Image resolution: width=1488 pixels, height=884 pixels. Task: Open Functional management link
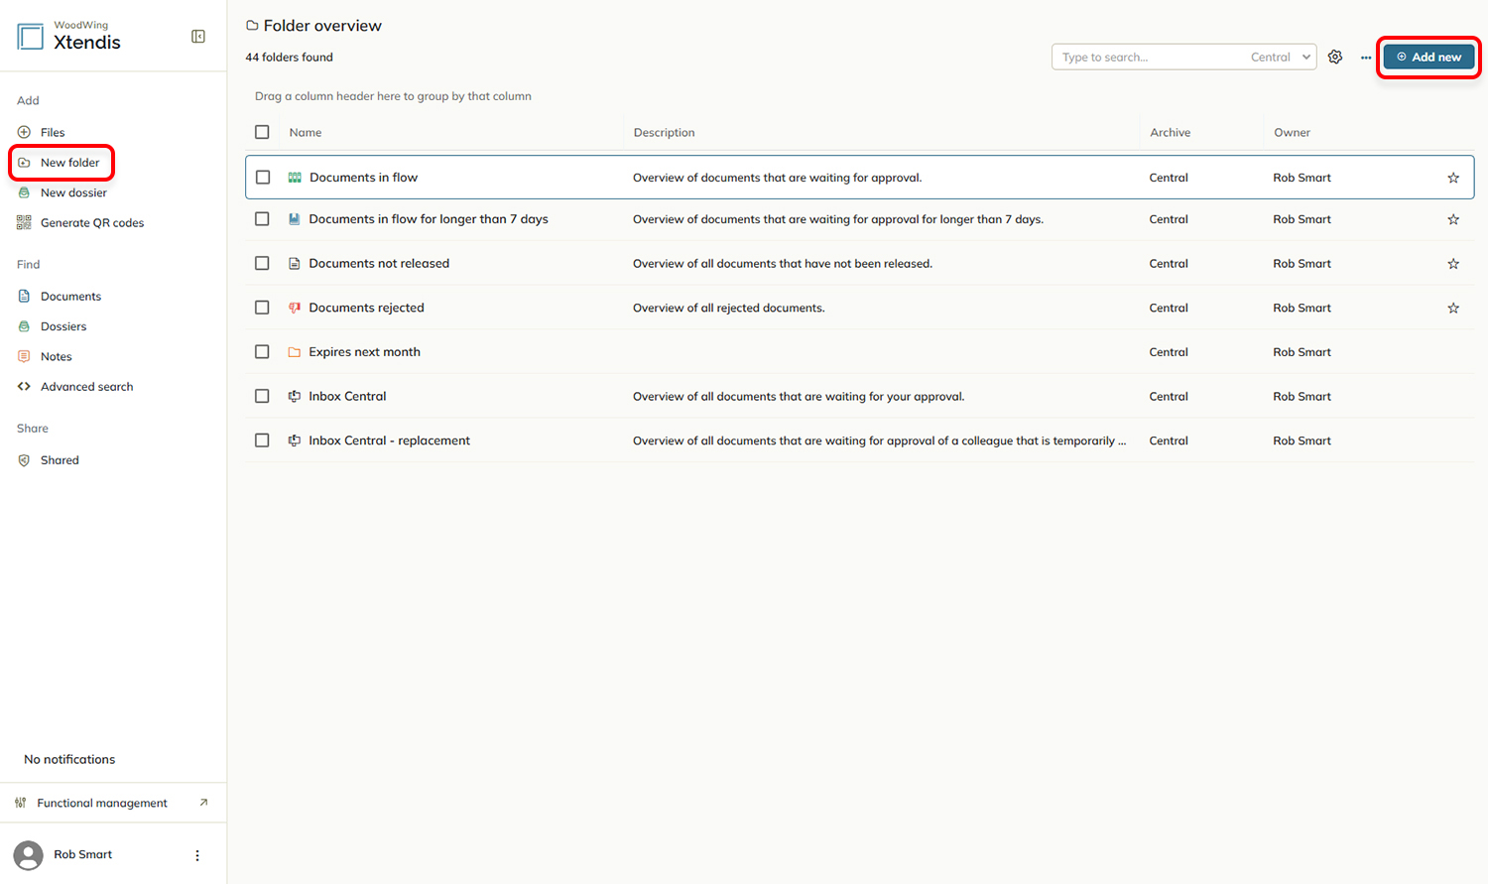(113, 803)
